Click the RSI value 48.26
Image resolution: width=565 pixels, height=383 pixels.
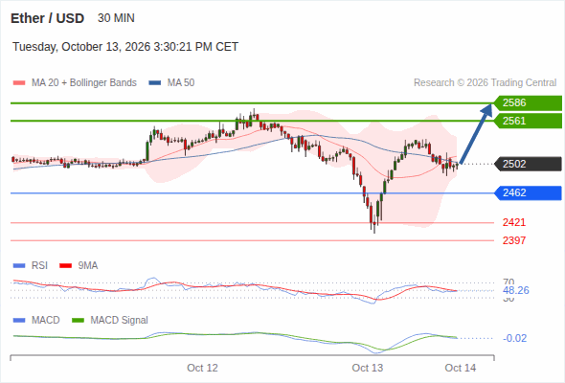(516, 290)
